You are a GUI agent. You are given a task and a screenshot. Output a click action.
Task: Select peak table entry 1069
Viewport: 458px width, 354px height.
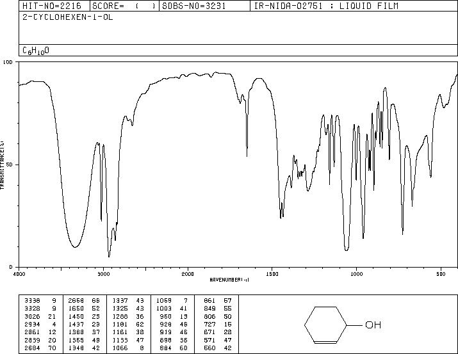tap(164, 301)
